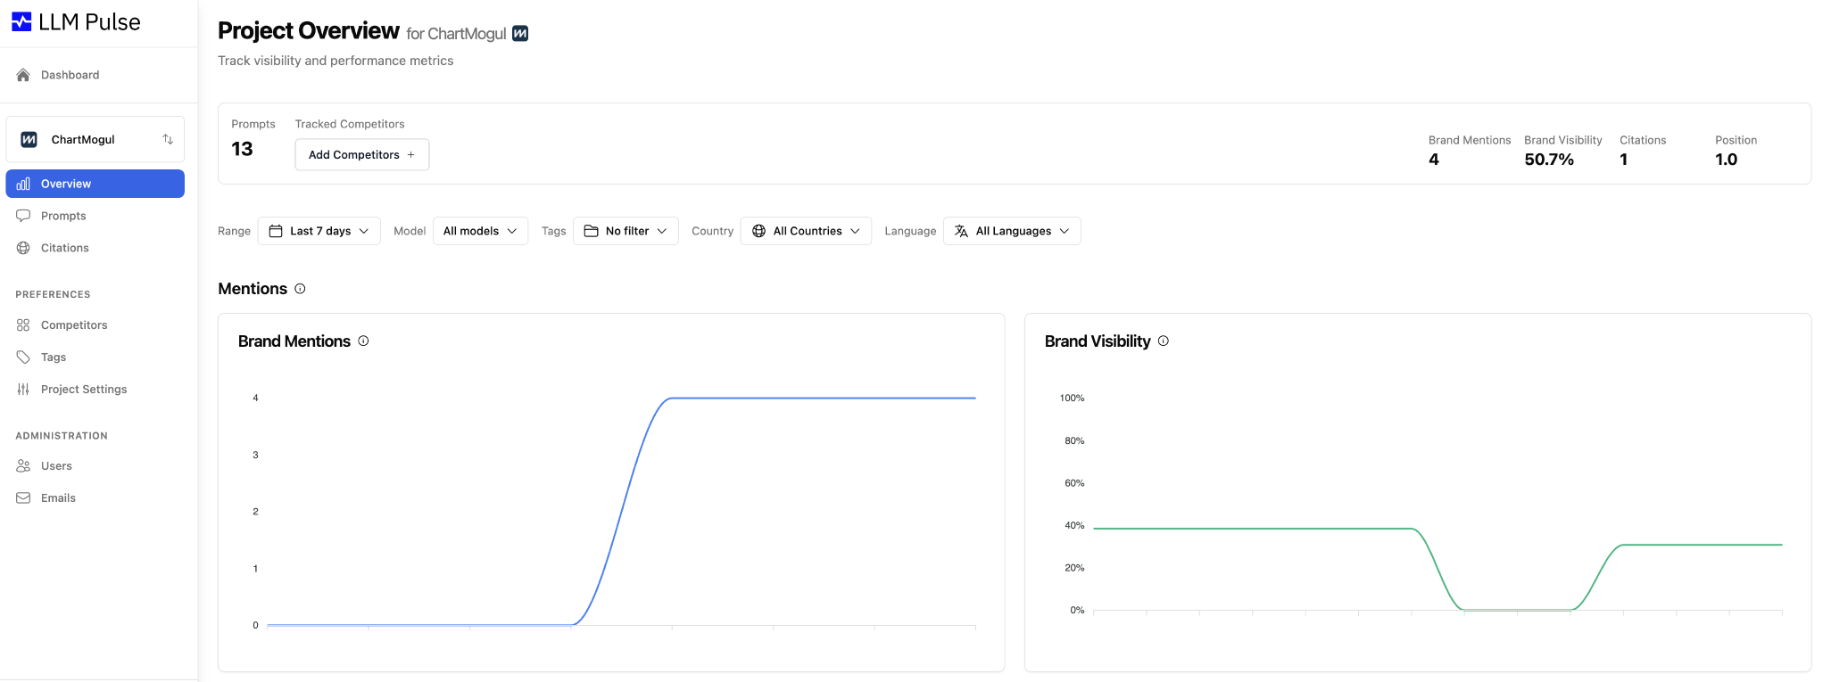Screen dimensions: 1831x682
Task: Click the Brand Visibility chart info icon
Action: click(x=1164, y=341)
